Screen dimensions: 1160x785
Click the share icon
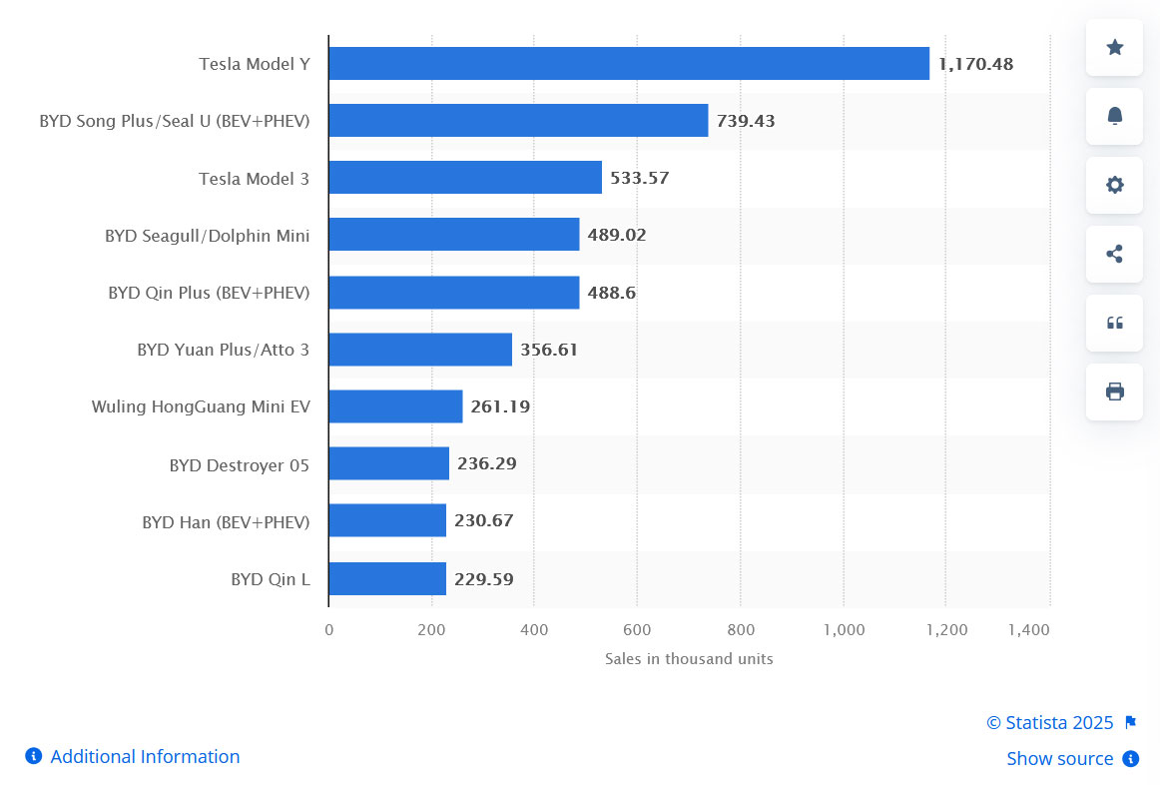click(1114, 254)
